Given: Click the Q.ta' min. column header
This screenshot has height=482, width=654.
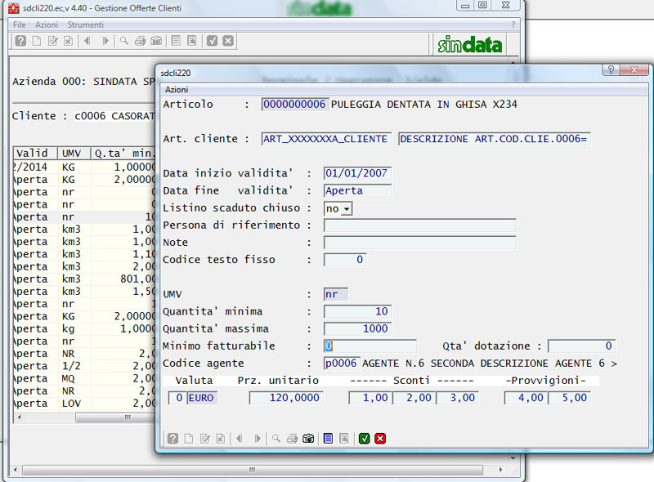Looking at the screenshot, I should pyautogui.click(x=123, y=153).
